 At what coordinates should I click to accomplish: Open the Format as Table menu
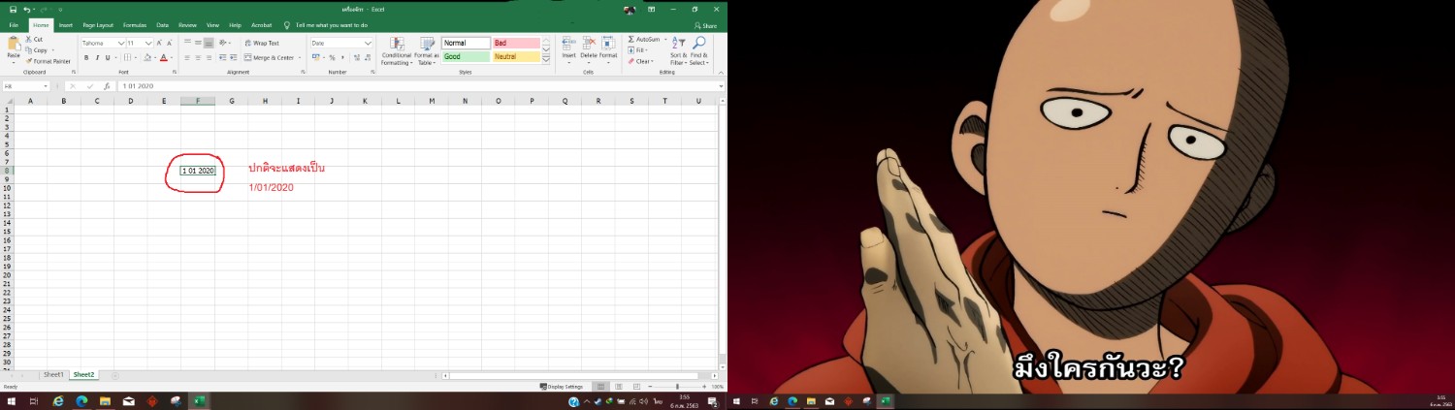pos(427,50)
